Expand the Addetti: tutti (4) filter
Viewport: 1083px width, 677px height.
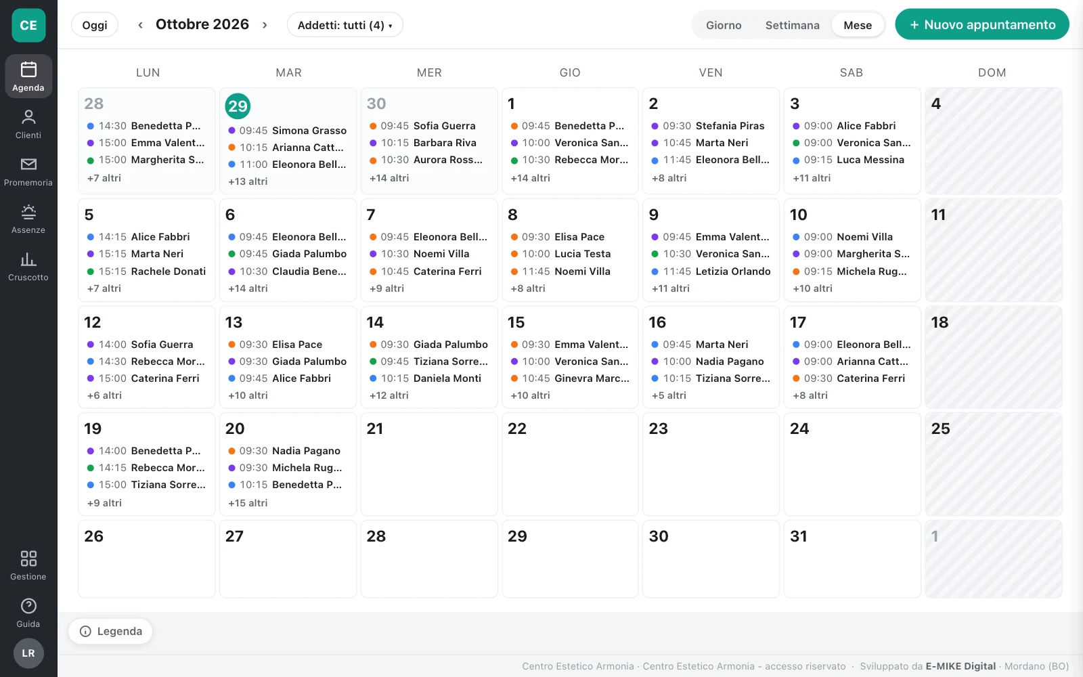pyautogui.click(x=345, y=25)
